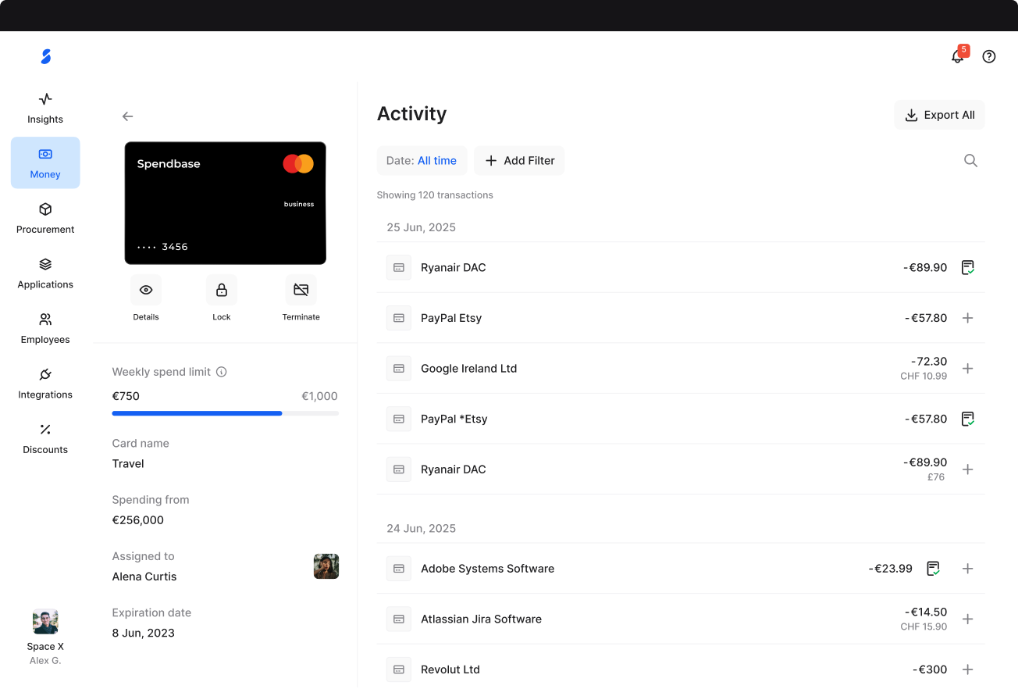Open search magnifier in Activity

[x=970, y=160]
